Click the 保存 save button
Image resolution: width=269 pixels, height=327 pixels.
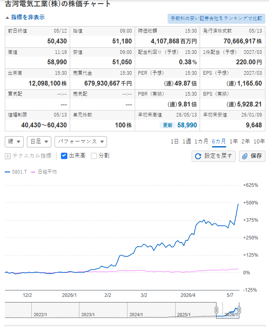point(252,156)
